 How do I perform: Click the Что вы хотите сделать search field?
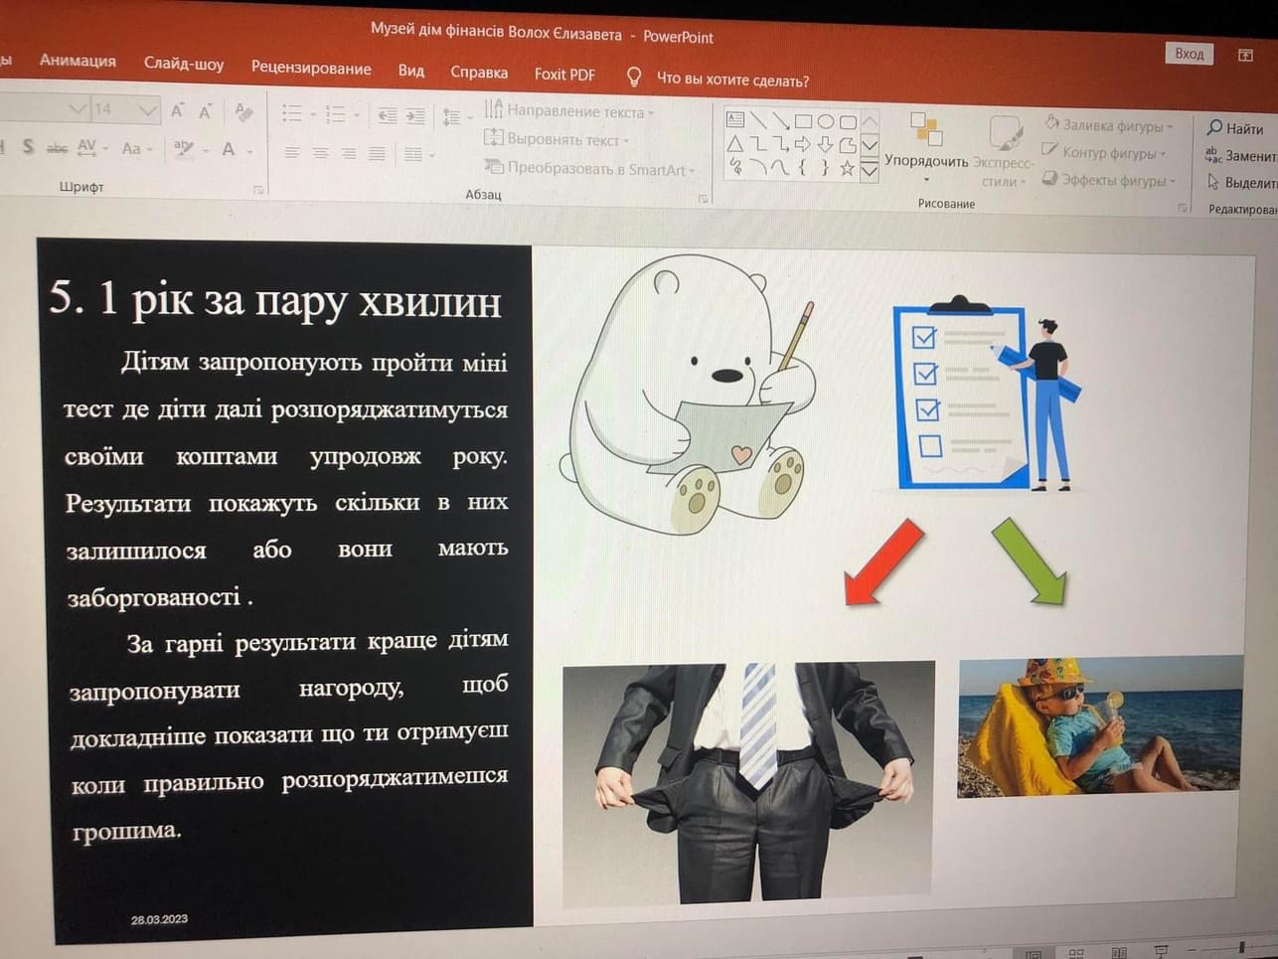point(731,80)
